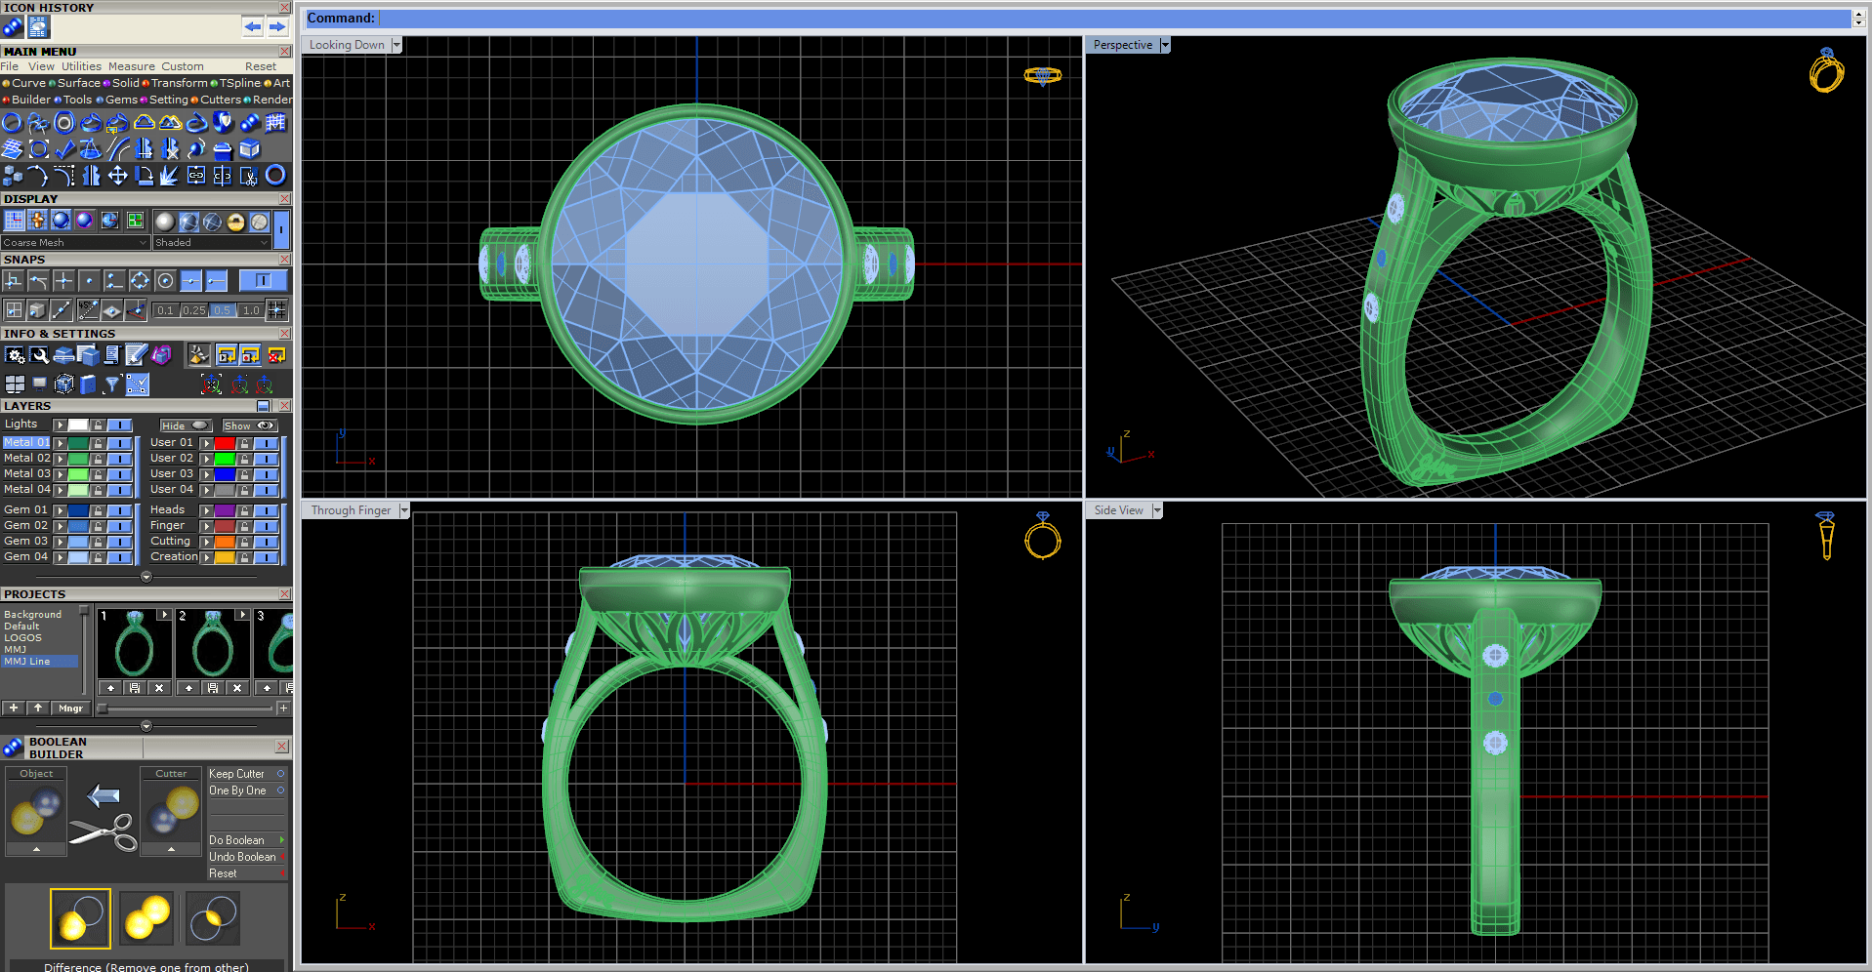Click the blue checkmark tool icon
This screenshot has width=1872, height=972.
click(x=64, y=149)
